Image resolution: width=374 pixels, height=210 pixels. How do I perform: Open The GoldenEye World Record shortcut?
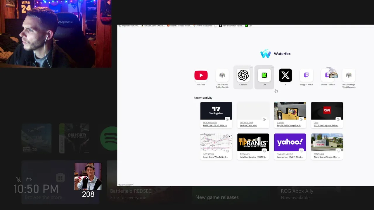349,75
